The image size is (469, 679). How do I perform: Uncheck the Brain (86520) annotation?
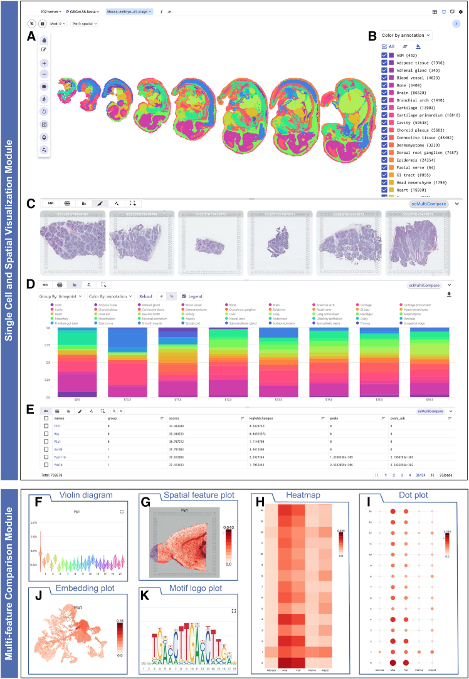384,93
